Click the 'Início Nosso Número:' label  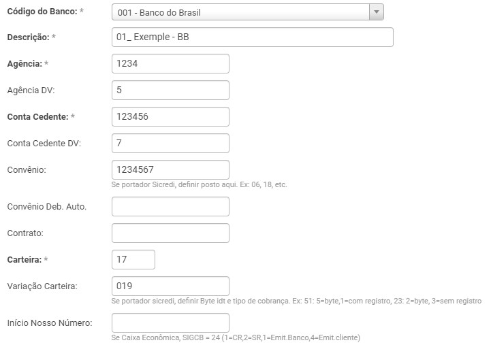tap(49, 323)
